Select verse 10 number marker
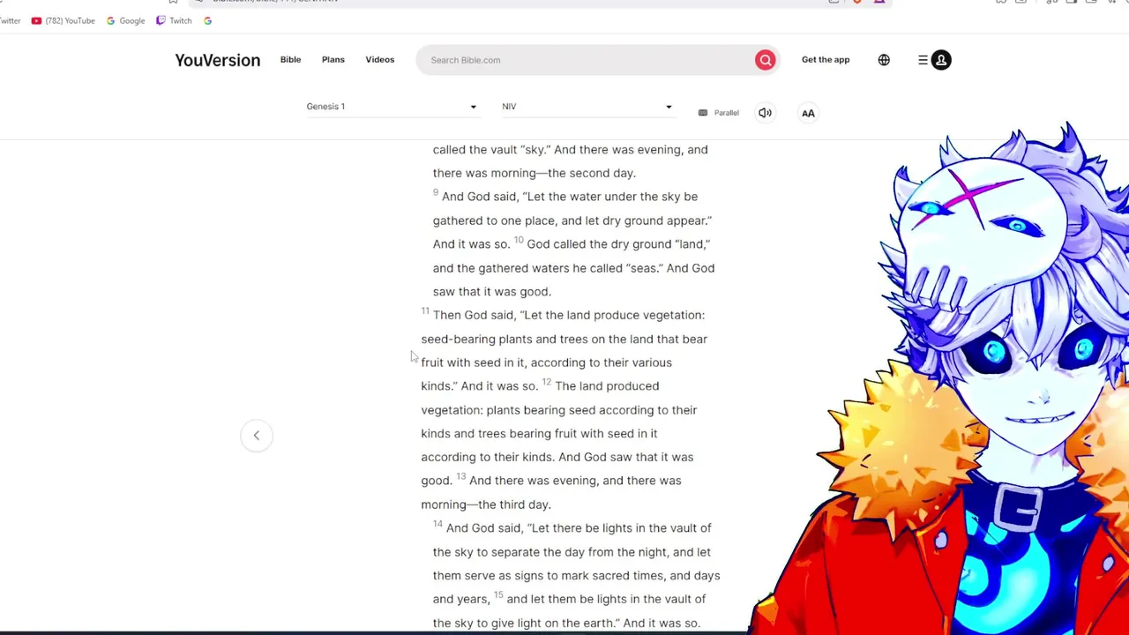This screenshot has height=635, width=1129. 519,240
